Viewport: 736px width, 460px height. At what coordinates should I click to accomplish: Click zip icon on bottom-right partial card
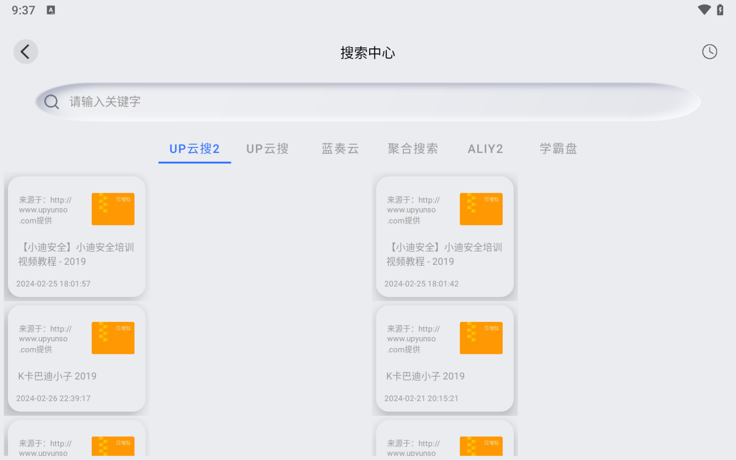coord(481,446)
